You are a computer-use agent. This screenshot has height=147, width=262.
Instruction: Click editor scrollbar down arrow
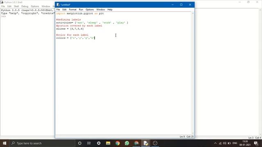tap(193, 133)
